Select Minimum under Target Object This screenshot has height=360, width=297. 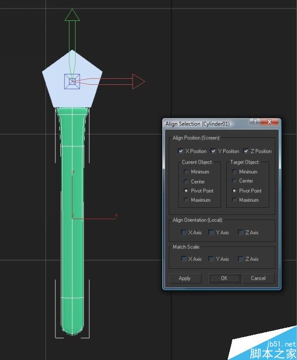pos(234,172)
